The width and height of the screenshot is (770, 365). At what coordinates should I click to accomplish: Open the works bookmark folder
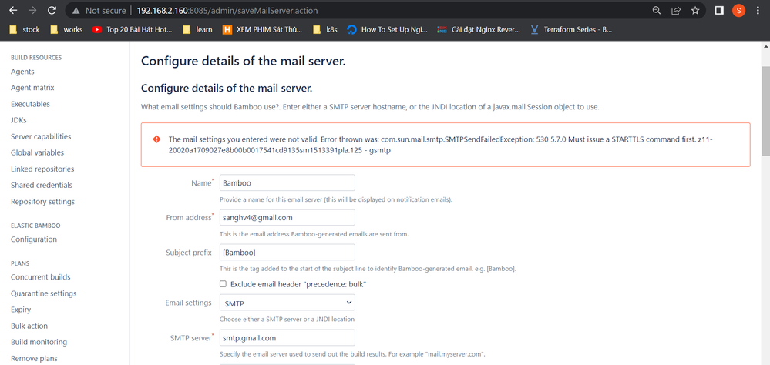point(67,29)
